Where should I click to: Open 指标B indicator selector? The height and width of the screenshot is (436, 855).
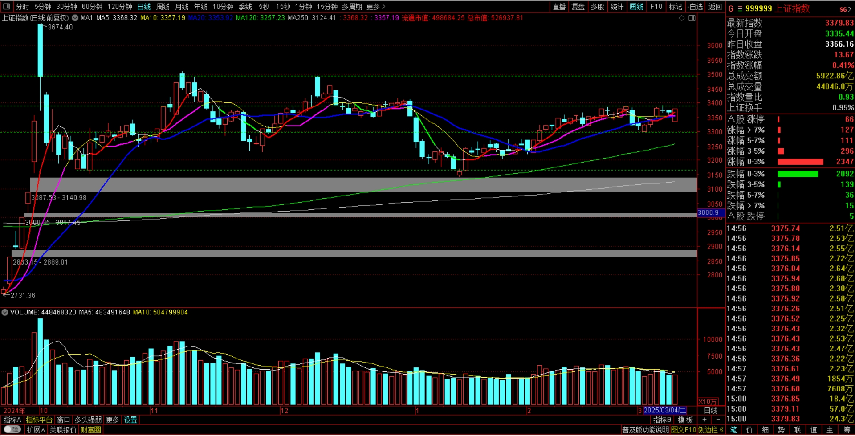(662, 420)
